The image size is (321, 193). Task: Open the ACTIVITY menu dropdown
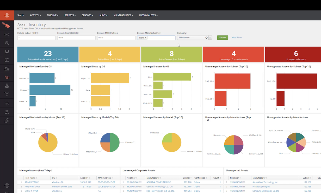coord(35,15)
